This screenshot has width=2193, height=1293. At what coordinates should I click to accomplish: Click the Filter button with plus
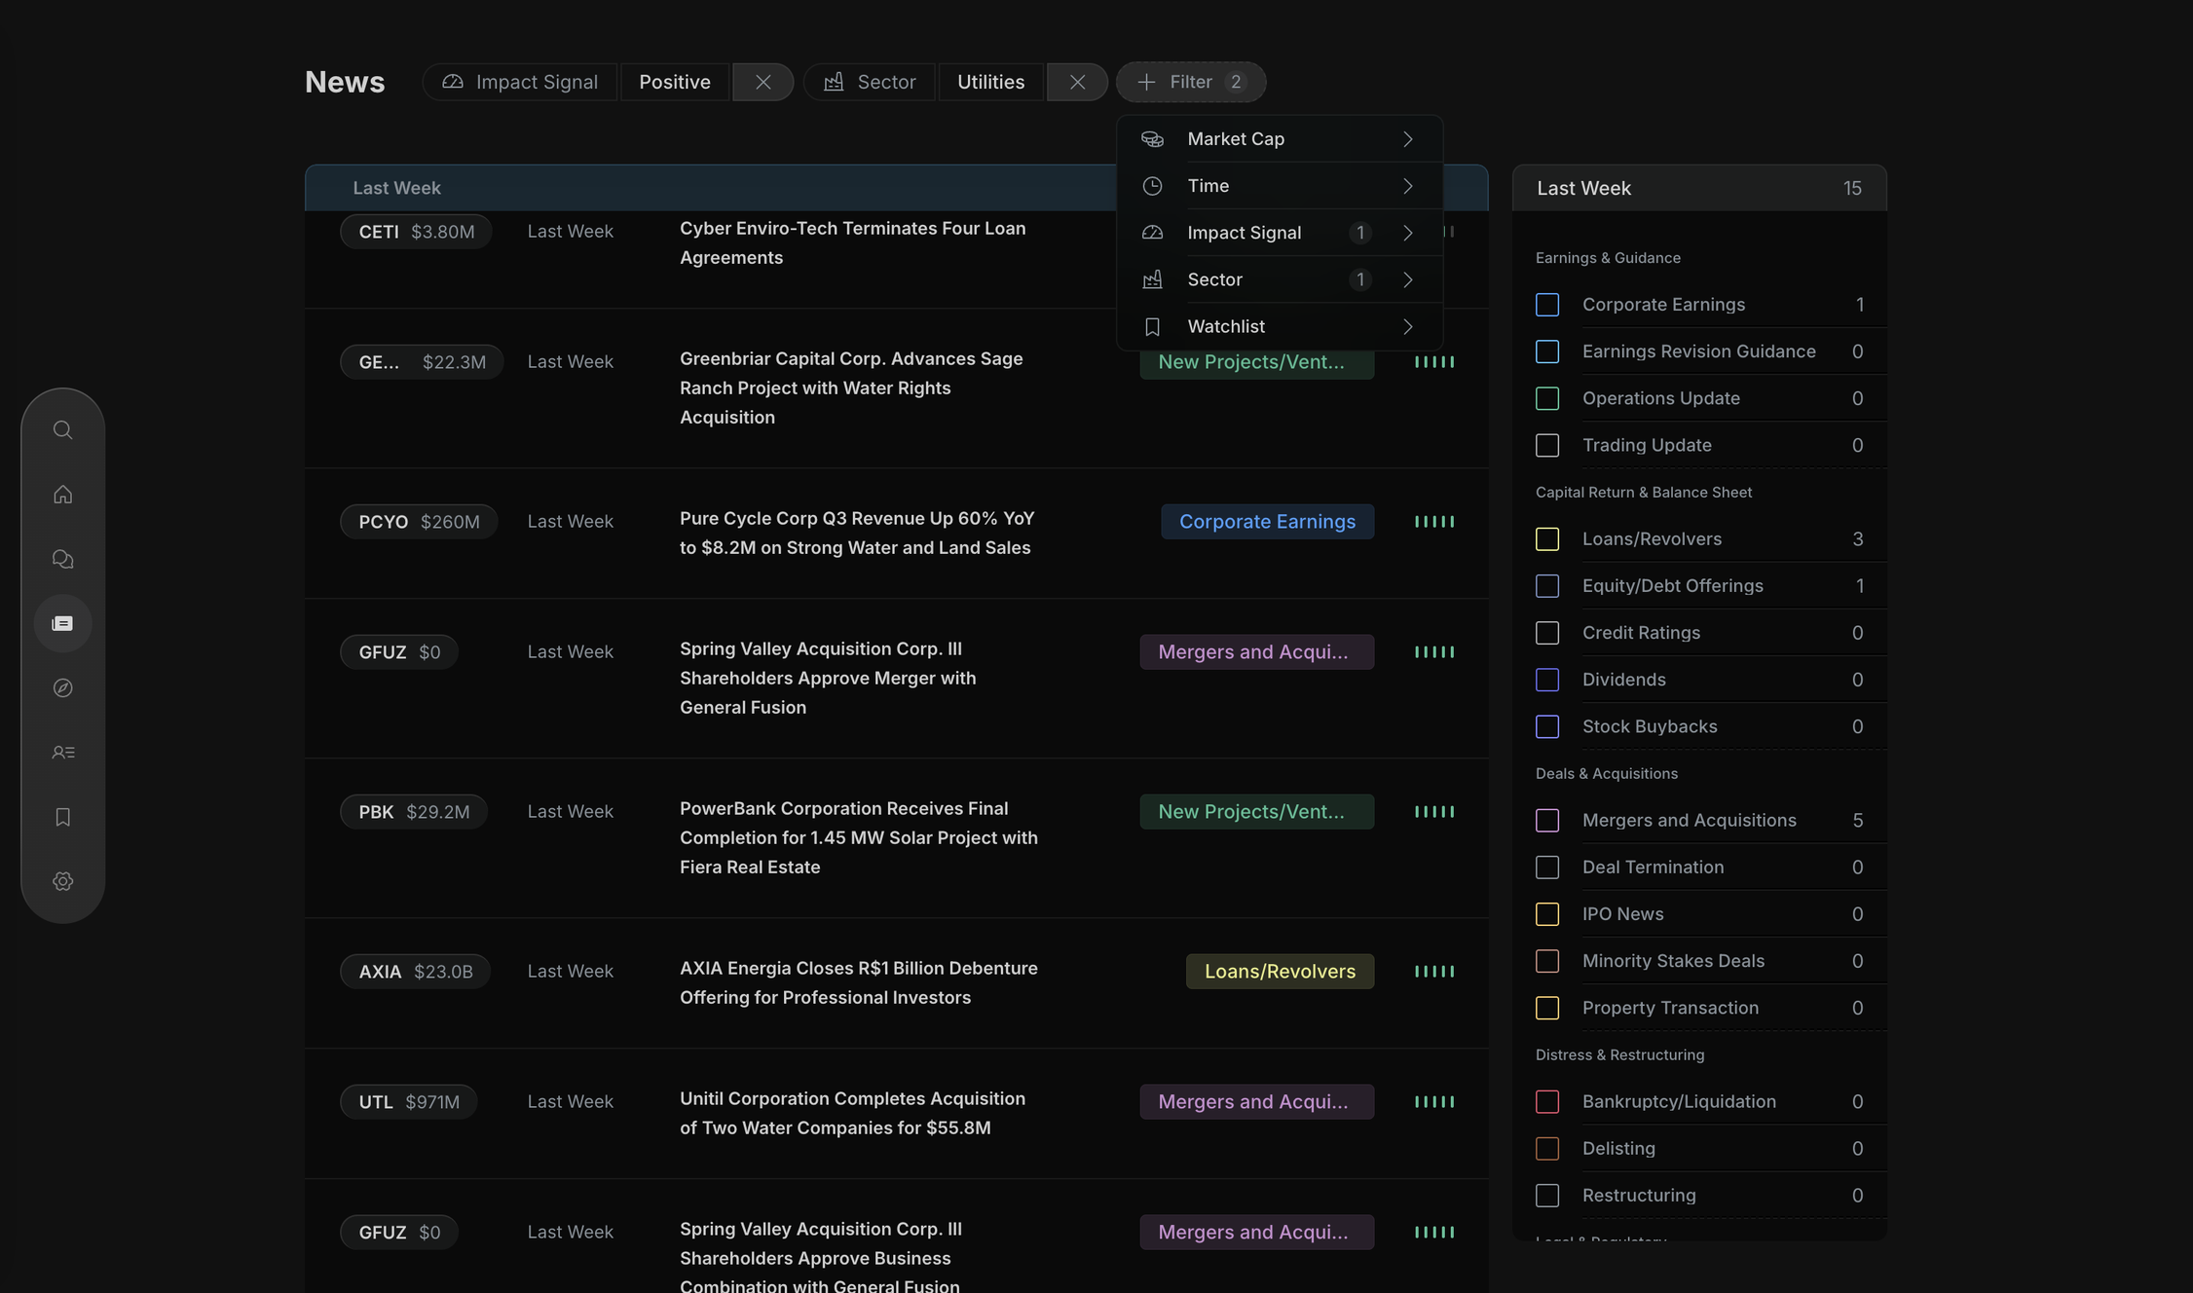pos(1191,82)
